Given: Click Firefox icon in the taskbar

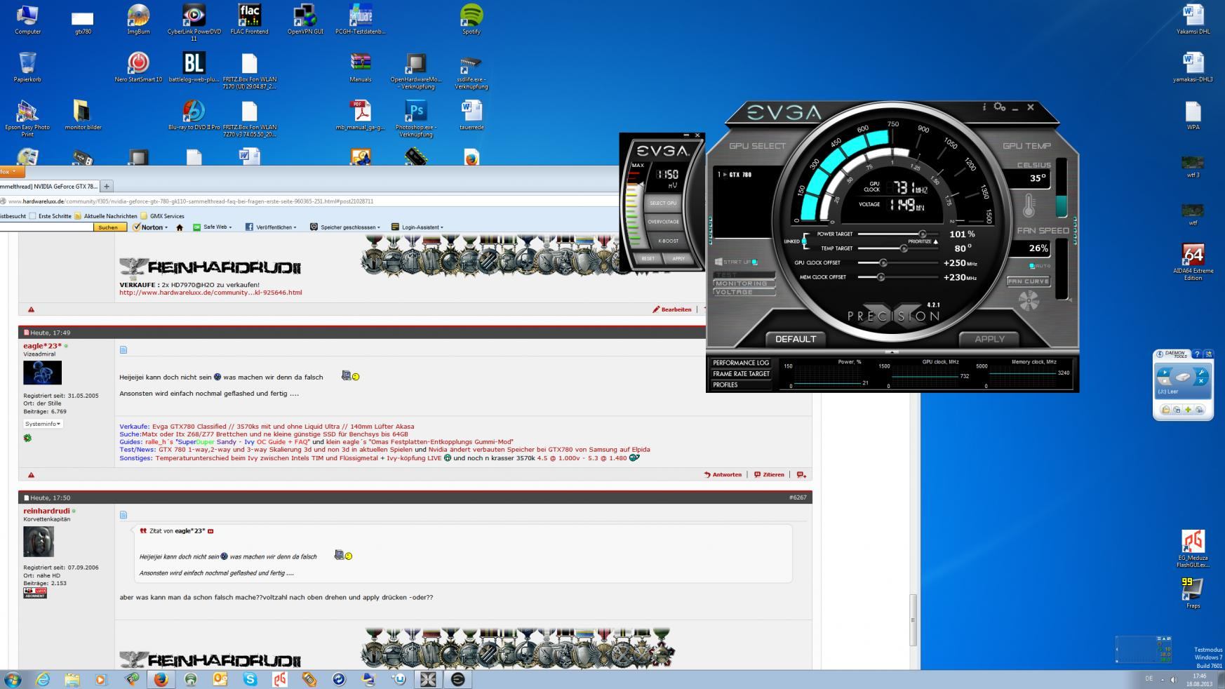Looking at the screenshot, I should [161, 679].
